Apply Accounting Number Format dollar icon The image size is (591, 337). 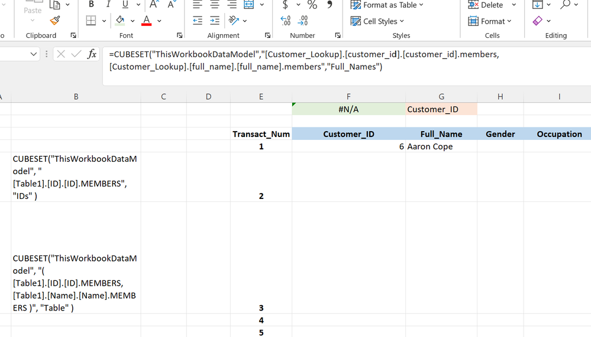[285, 5]
